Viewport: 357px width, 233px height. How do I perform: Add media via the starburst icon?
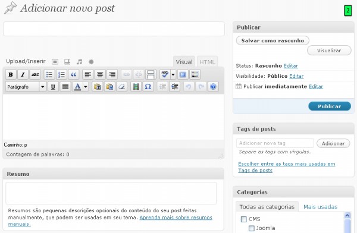91,62
